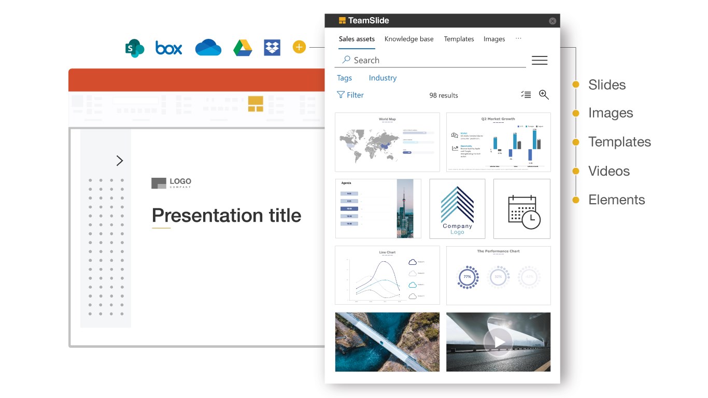Click the Dropbox icon
This screenshot has height=398, width=708.
pyautogui.click(x=272, y=48)
